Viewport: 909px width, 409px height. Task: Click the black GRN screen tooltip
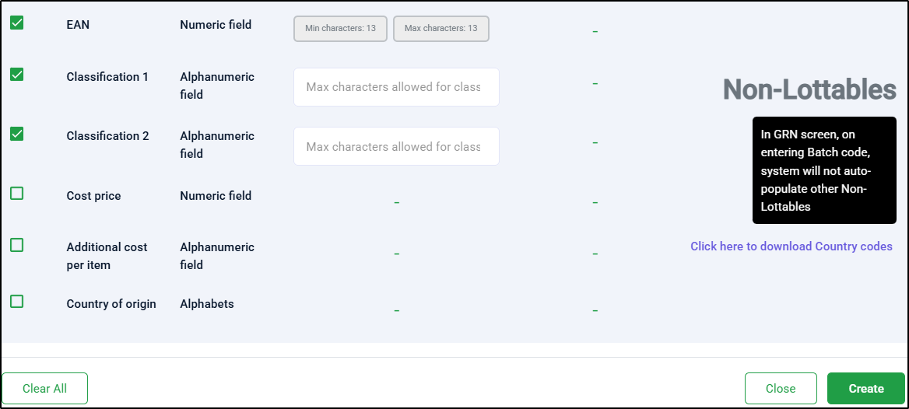(823, 170)
